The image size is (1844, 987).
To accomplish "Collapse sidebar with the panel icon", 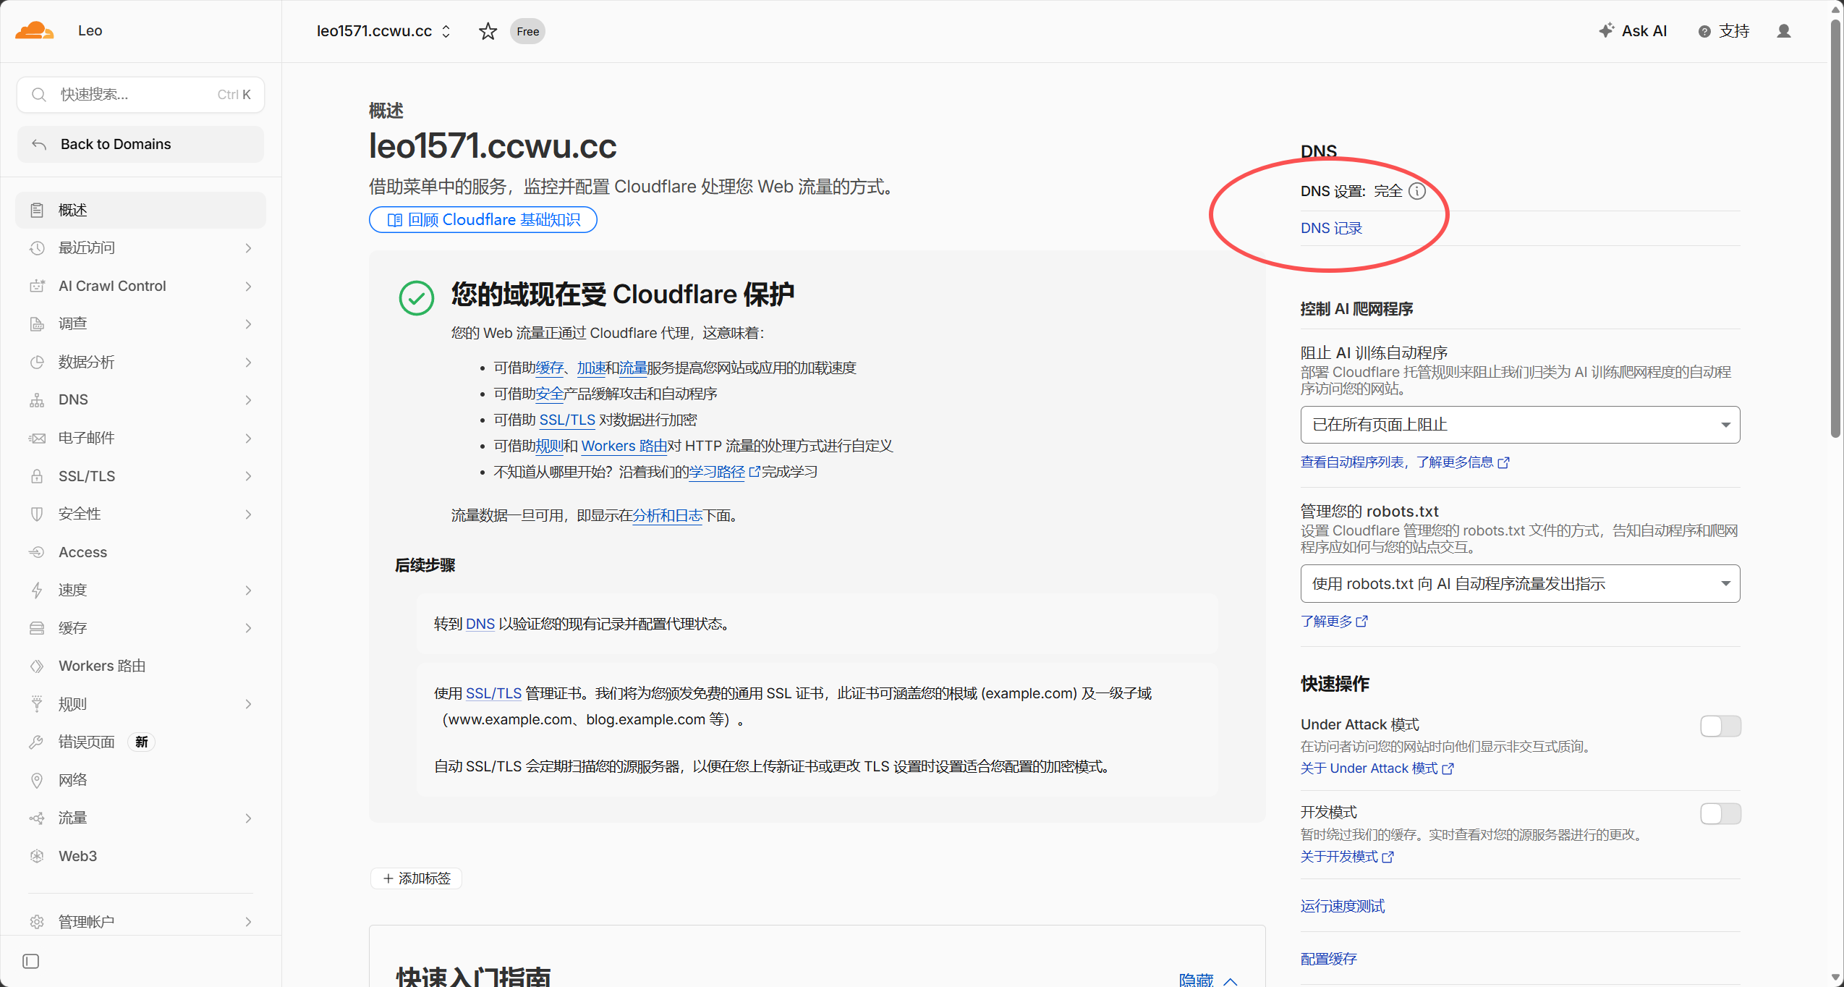I will click(x=30, y=961).
